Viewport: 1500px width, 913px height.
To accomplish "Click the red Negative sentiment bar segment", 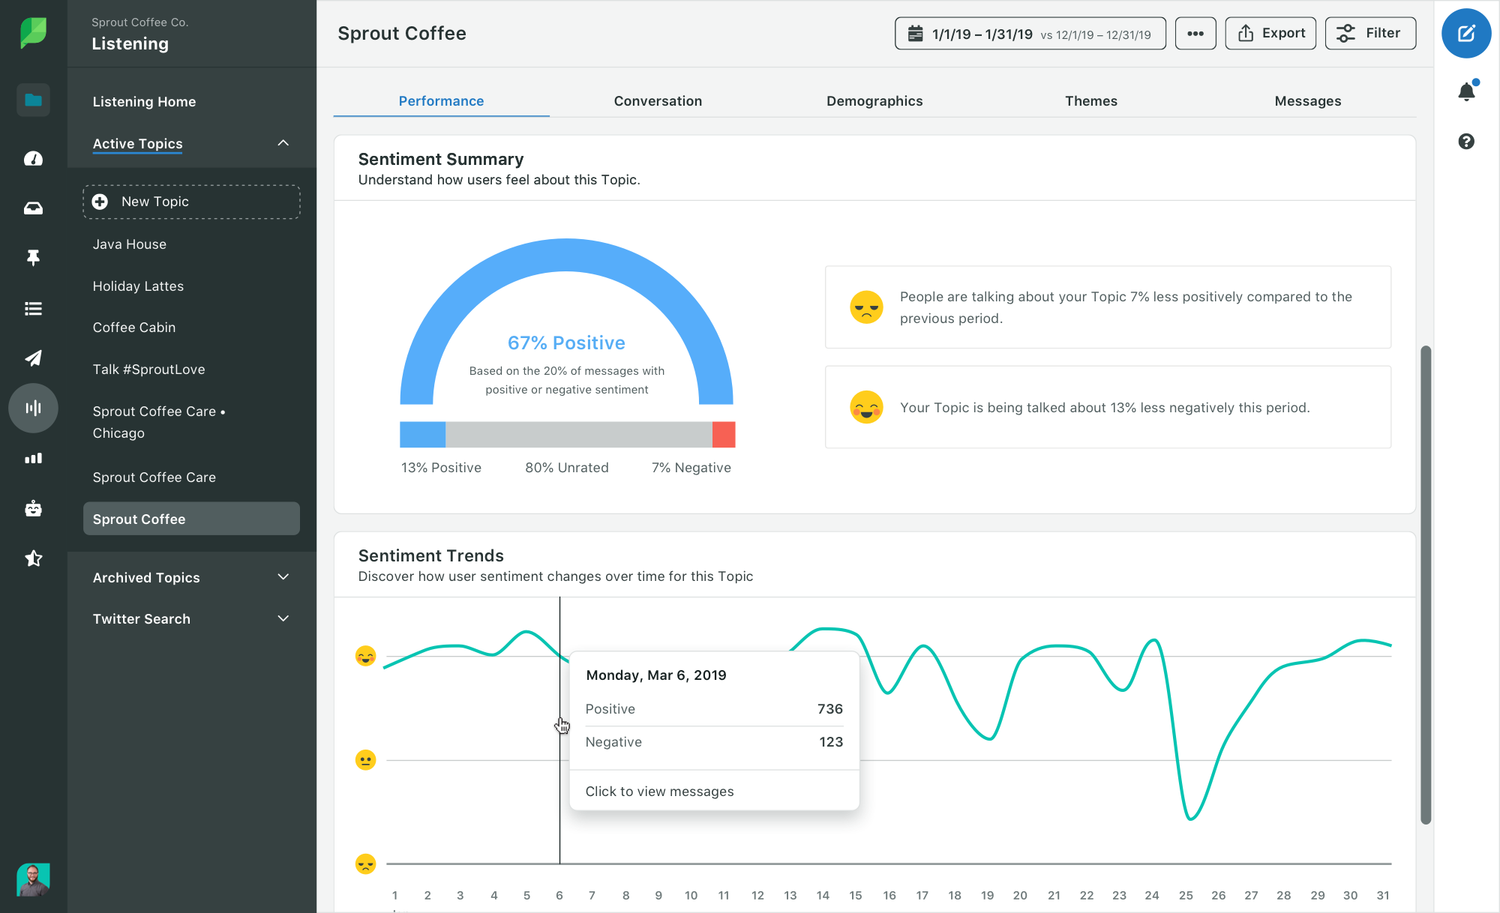I will click(724, 435).
